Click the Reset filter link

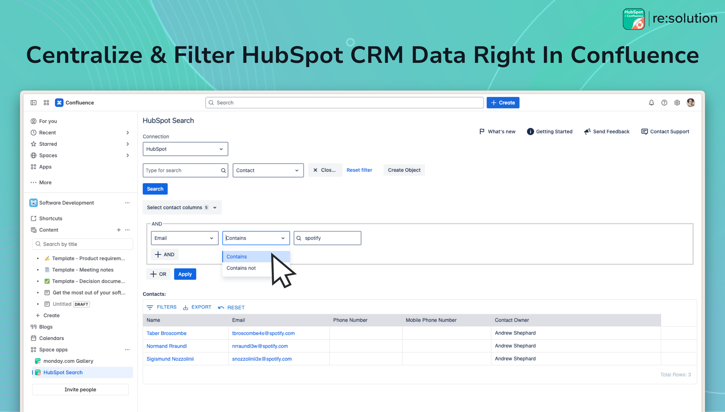(x=359, y=170)
